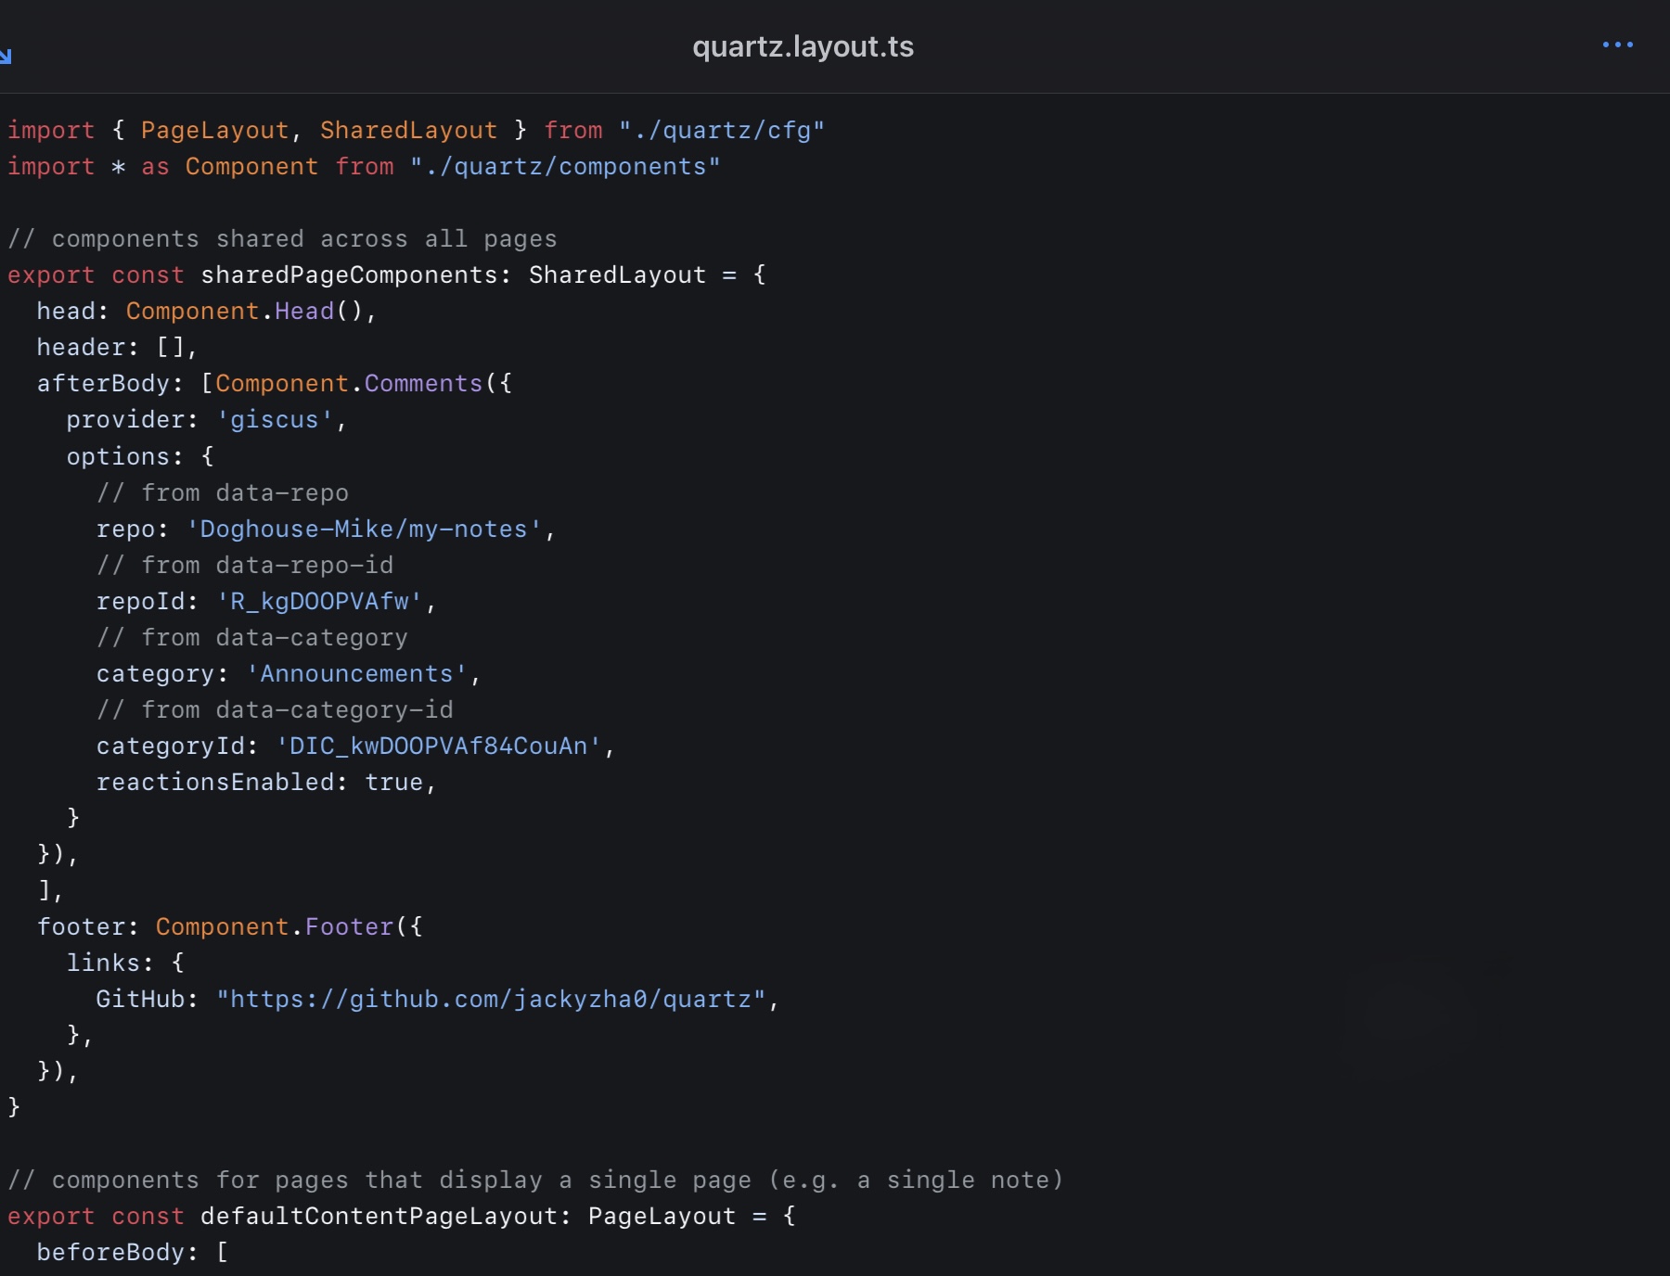Click the blue diagonal arrow icon
Screen dimensions: 1670x1276
(x=6, y=57)
